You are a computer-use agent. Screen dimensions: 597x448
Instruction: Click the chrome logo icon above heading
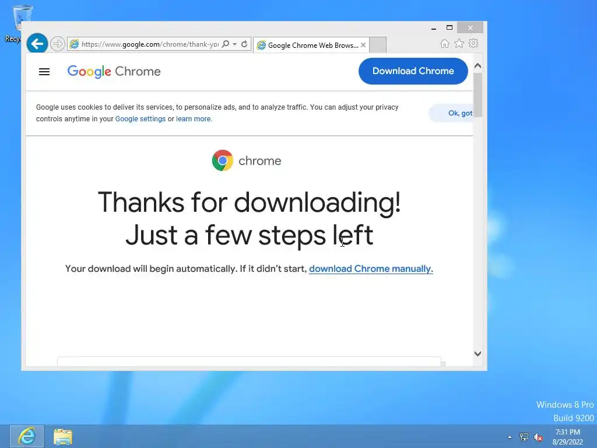click(223, 160)
